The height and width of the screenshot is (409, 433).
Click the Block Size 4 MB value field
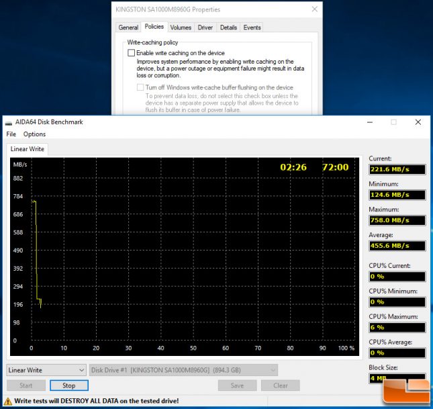pos(397,378)
